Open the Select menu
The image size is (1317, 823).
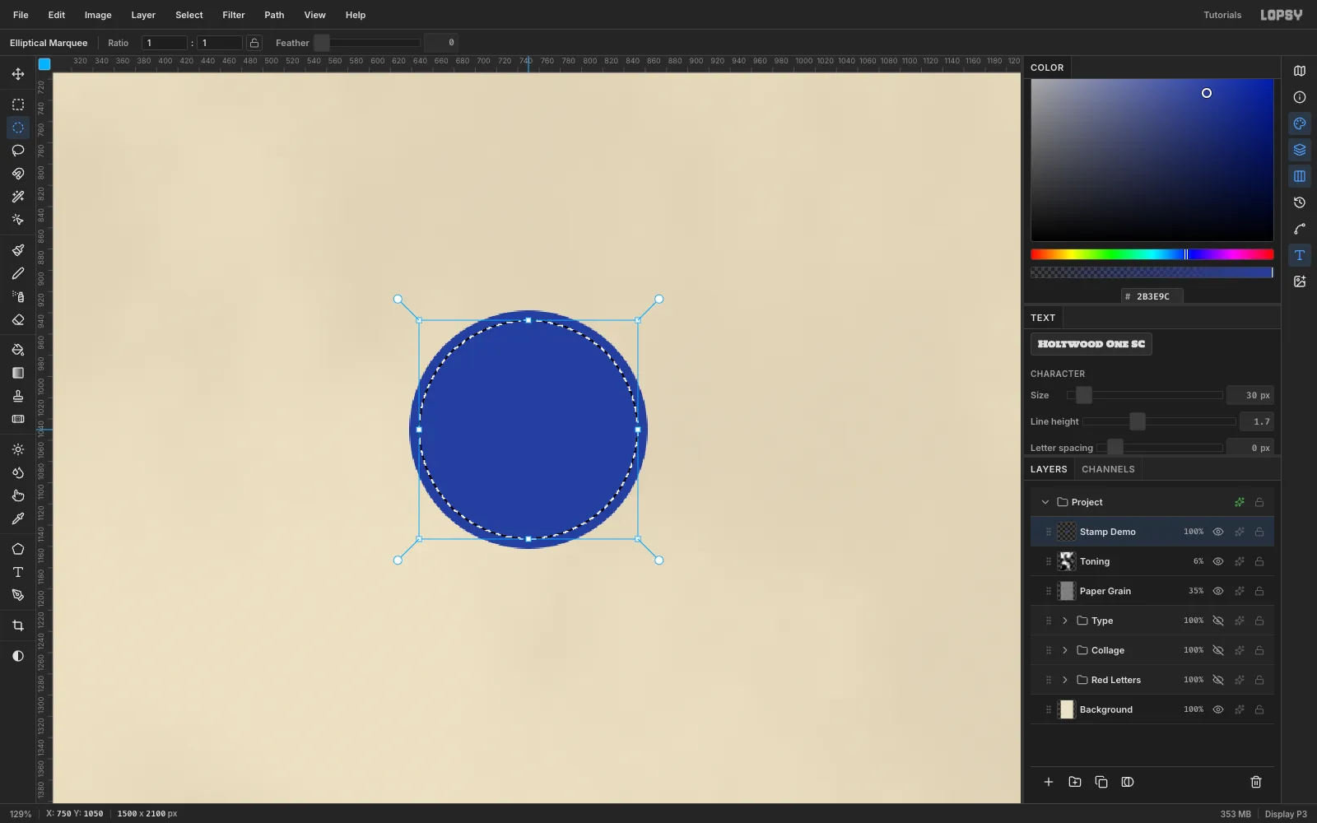click(189, 15)
